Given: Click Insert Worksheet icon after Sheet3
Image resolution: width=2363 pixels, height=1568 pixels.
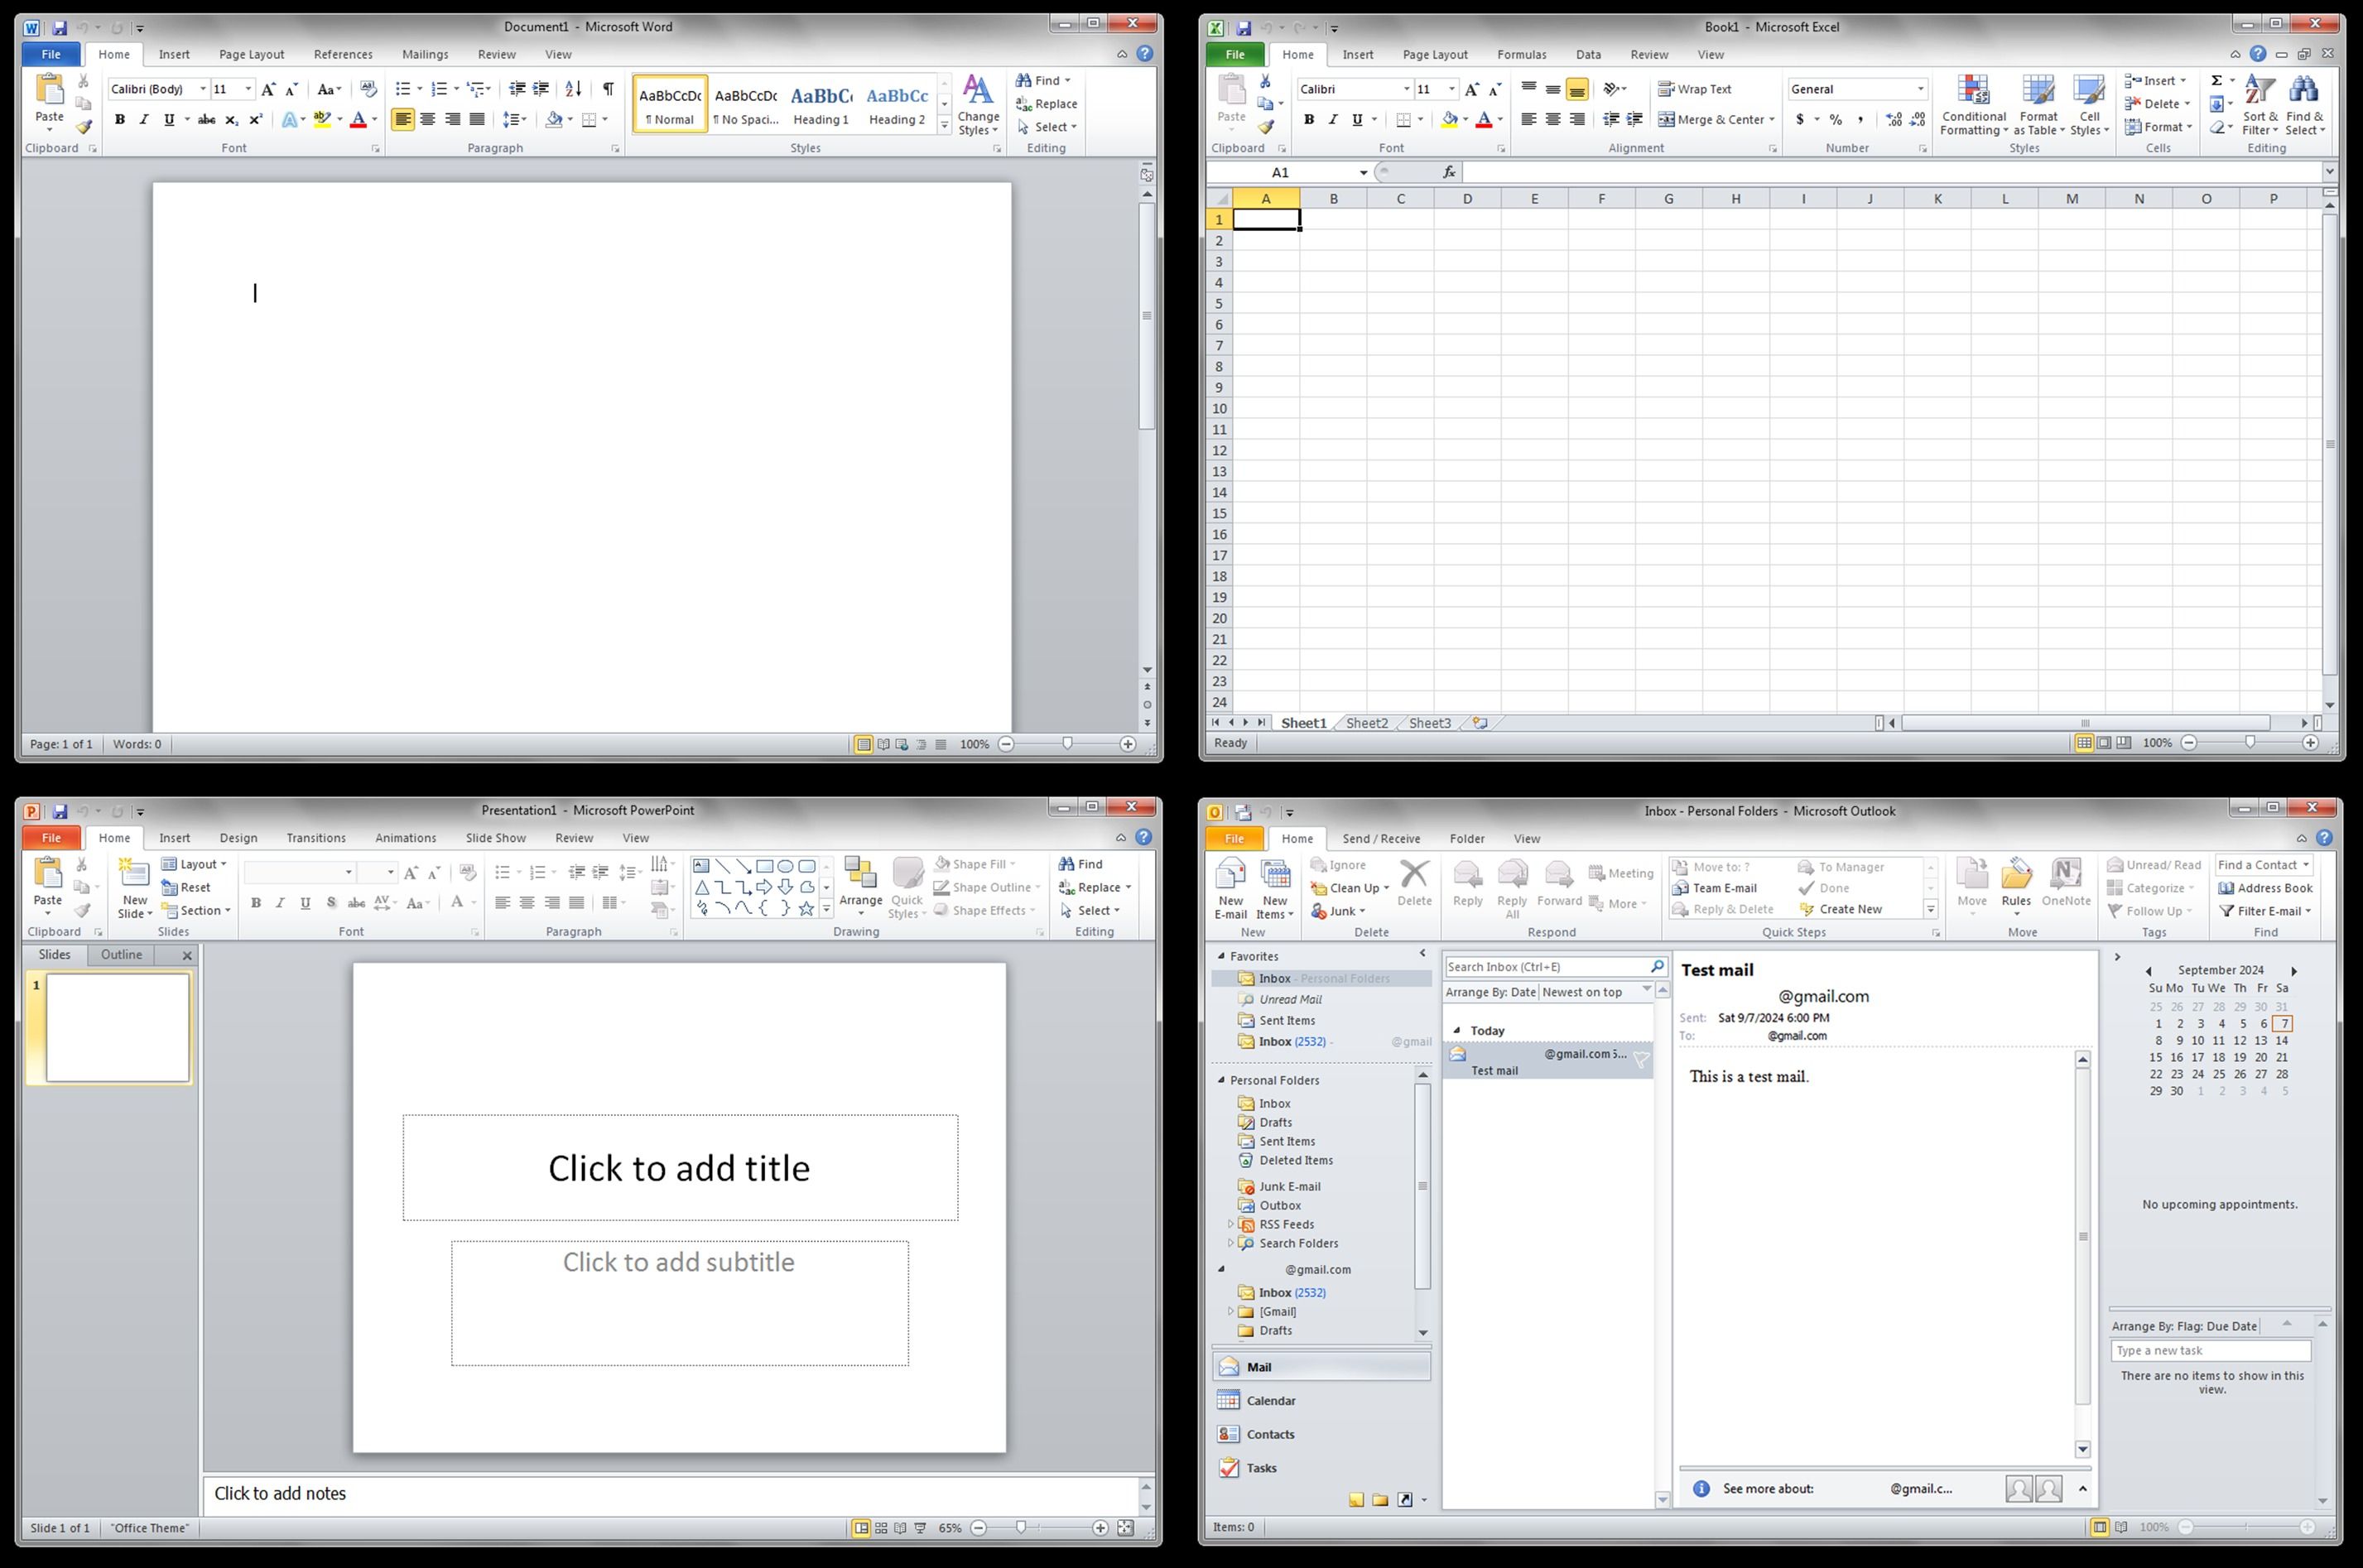Looking at the screenshot, I should 1480,723.
